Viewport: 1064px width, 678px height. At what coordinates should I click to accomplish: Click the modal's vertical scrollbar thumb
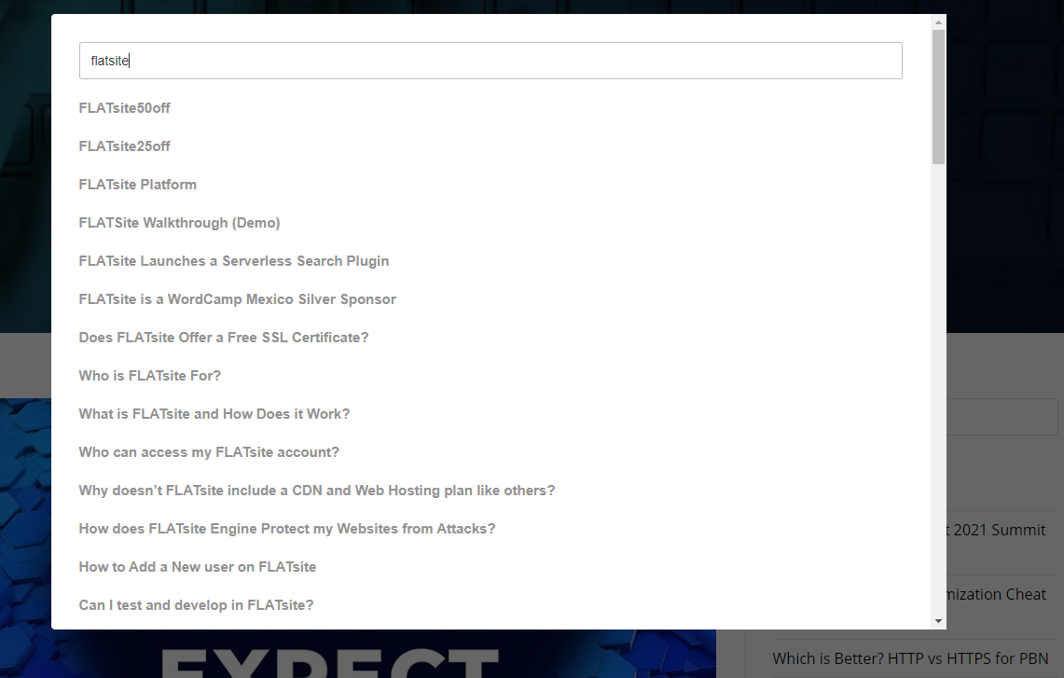coord(938,97)
